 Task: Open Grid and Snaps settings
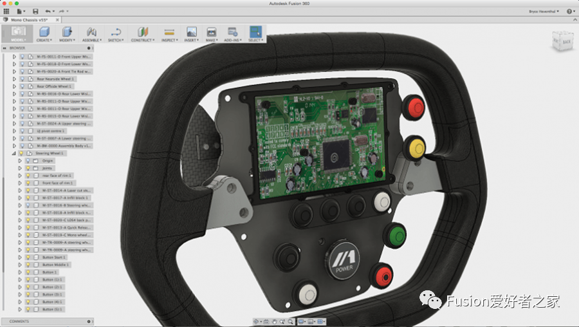click(x=311, y=321)
